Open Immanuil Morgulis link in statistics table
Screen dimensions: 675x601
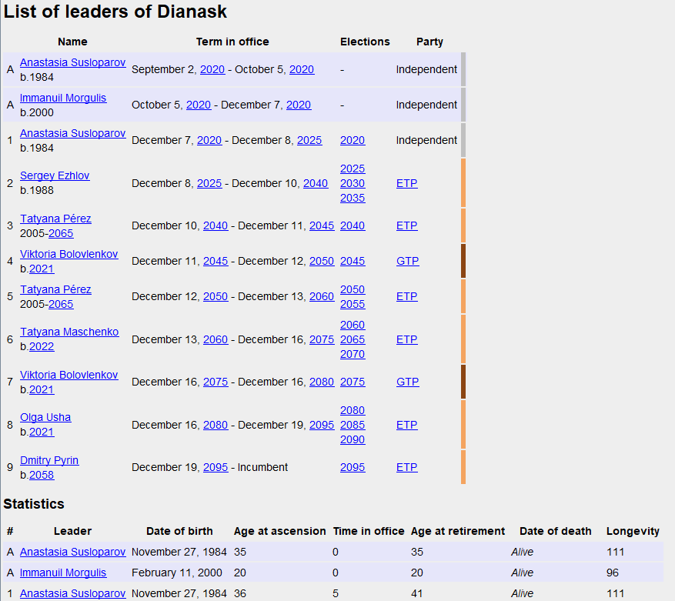[x=63, y=573]
